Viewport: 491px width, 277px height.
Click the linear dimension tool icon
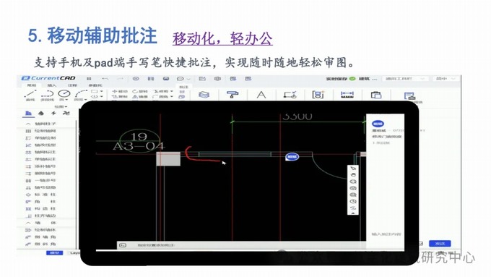pos(347,95)
